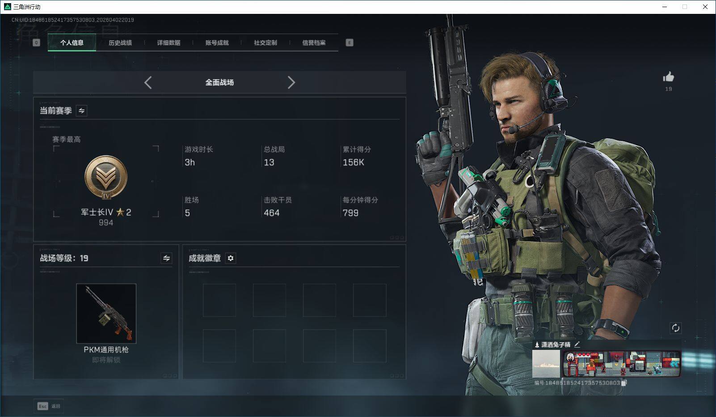
Task: Click the rank score 994
Action: (x=106, y=223)
